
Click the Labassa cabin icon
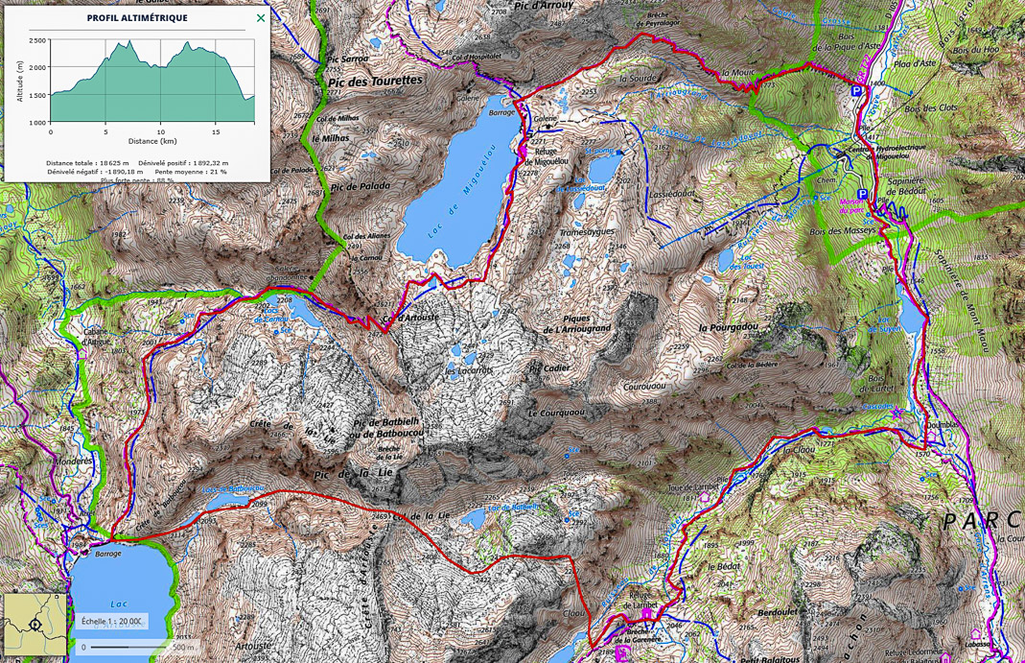click(x=975, y=634)
